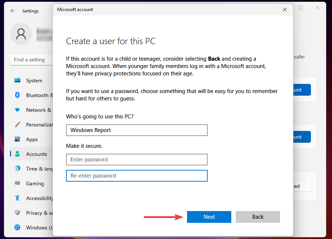The height and width of the screenshot is (239, 332).
Task: Click the Re-enter password field
Action: [x=136, y=176]
